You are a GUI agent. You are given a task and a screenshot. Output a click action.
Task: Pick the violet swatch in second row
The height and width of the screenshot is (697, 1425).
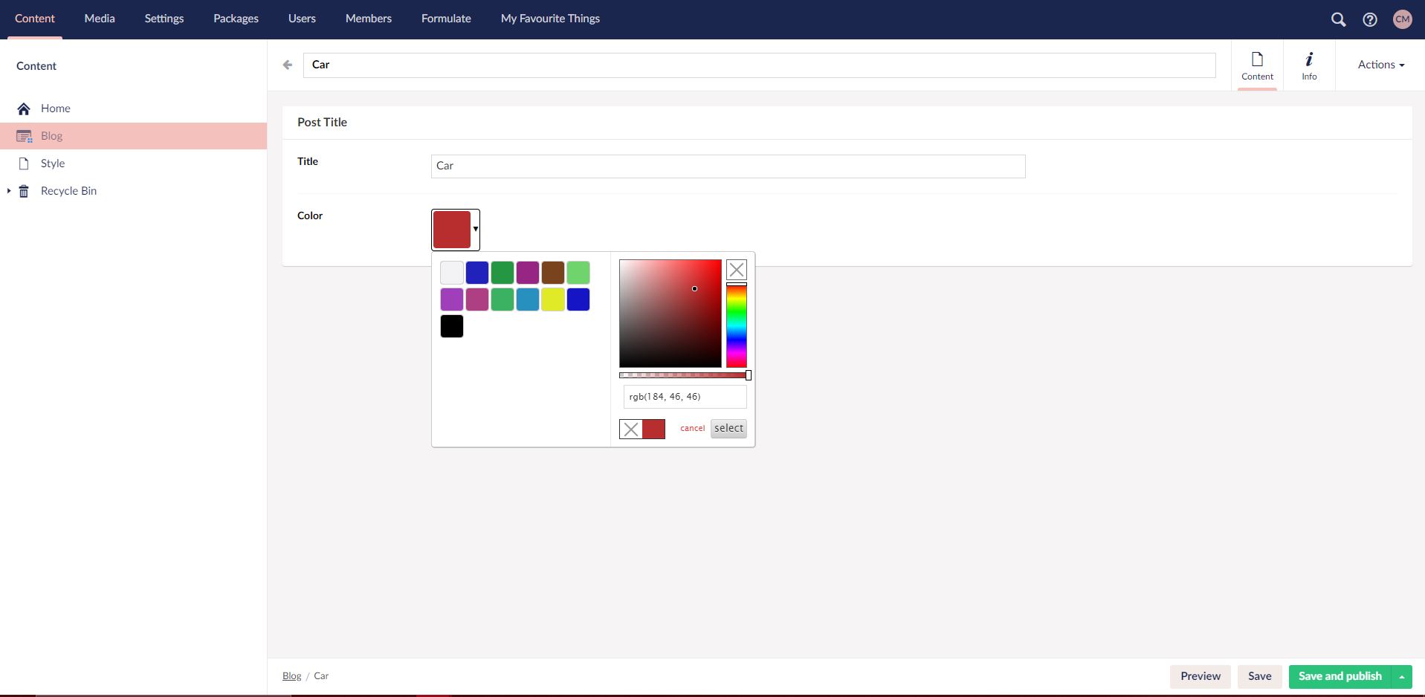(452, 299)
